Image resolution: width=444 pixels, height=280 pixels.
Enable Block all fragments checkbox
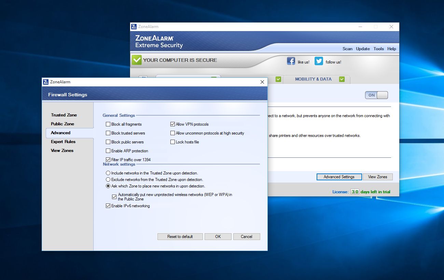pyautogui.click(x=108, y=124)
